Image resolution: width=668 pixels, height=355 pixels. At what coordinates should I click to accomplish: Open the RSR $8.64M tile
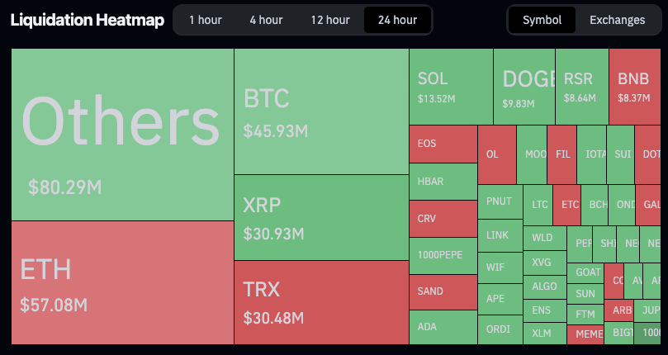[x=581, y=86]
